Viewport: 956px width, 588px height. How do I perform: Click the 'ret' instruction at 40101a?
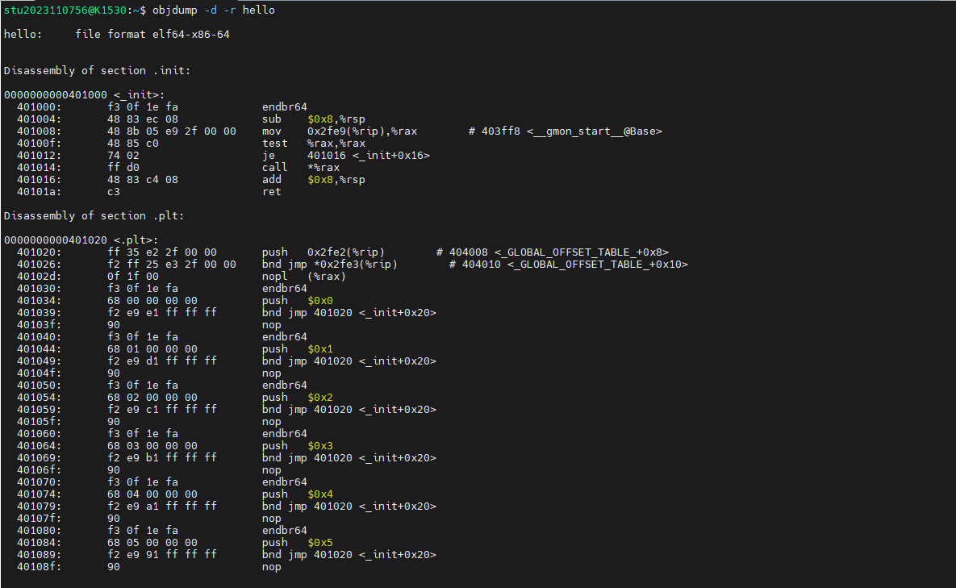point(271,192)
